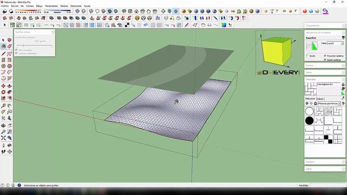347x195 pixels.
Task: Select the arrow Select tool in left toolbar
Action: (3, 40)
